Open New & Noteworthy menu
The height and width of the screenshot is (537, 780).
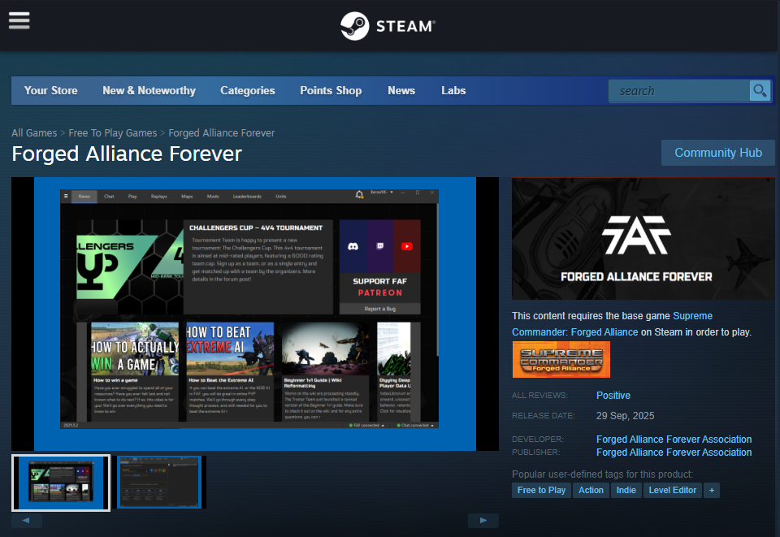coord(149,90)
